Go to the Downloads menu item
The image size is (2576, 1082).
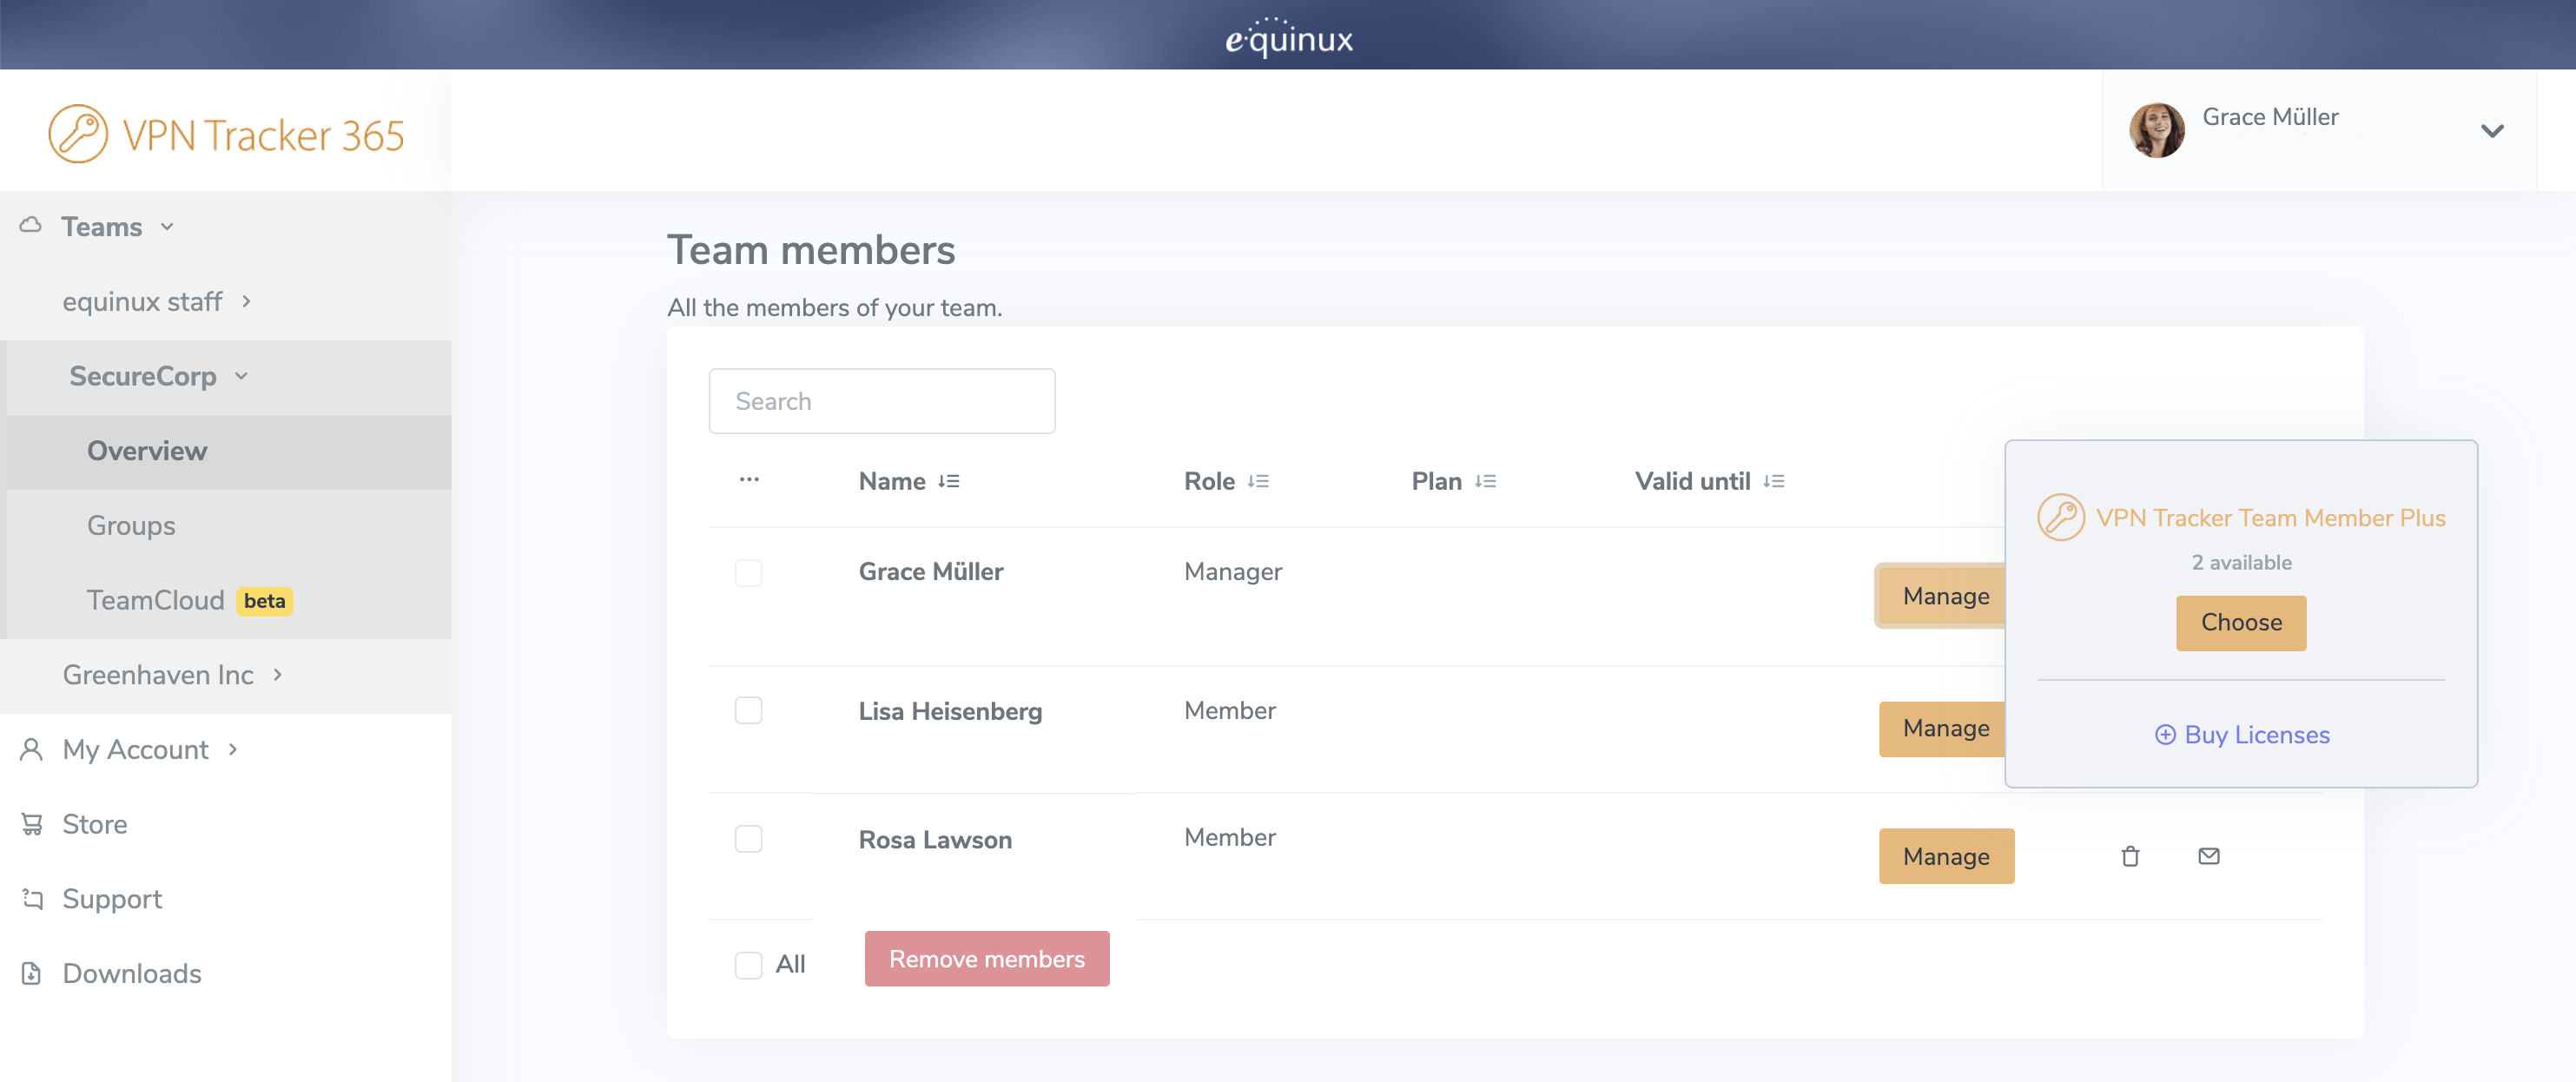pos(132,973)
